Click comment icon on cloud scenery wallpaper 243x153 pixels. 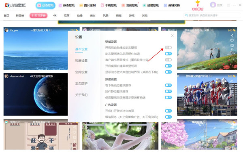[232, 46]
